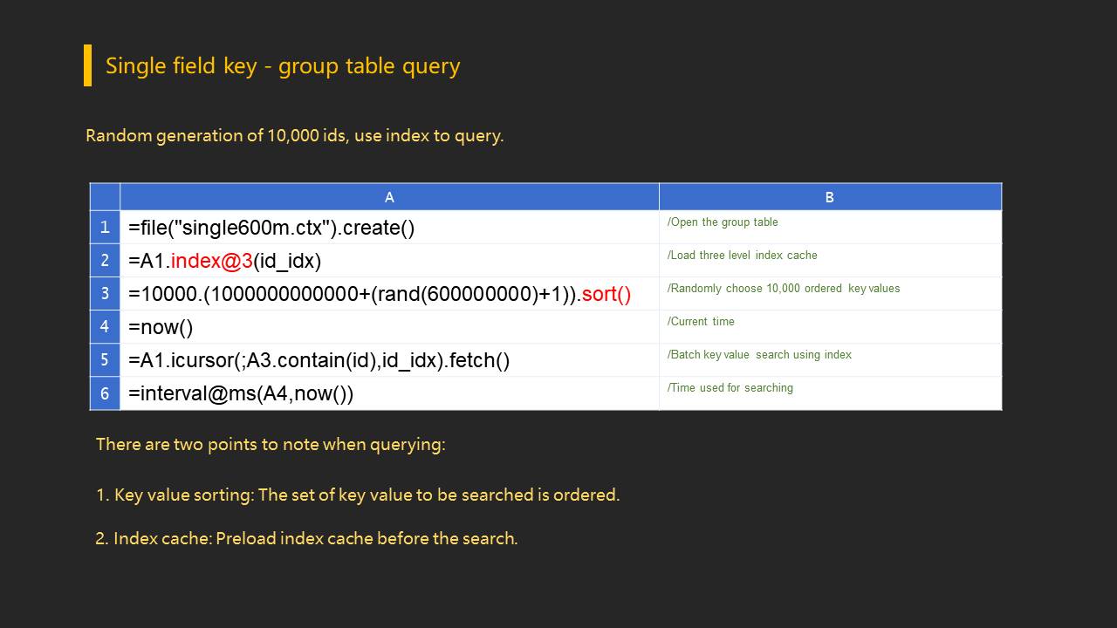Click the file("single600m.ctx").create() cell
Screen dimensions: 1117x628
271,228
